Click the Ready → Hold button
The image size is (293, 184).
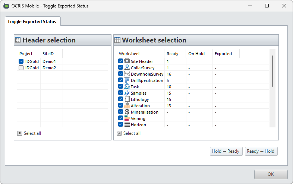pos(261,151)
